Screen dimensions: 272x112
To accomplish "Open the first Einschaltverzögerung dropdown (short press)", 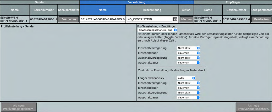I will (188, 48).
